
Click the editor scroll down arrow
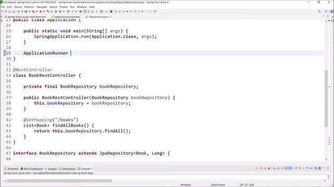[326, 159]
